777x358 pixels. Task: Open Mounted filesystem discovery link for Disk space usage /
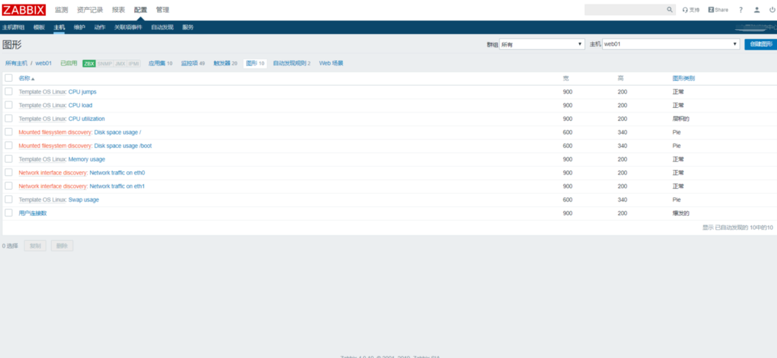(x=55, y=132)
